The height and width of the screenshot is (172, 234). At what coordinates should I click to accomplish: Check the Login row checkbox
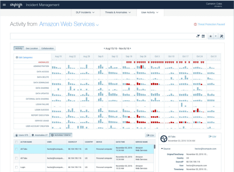pyautogui.click(x=17, y=167)
